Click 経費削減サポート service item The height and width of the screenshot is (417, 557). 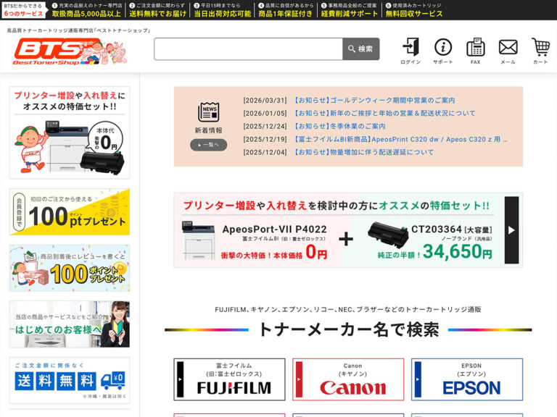pos(349,10)
